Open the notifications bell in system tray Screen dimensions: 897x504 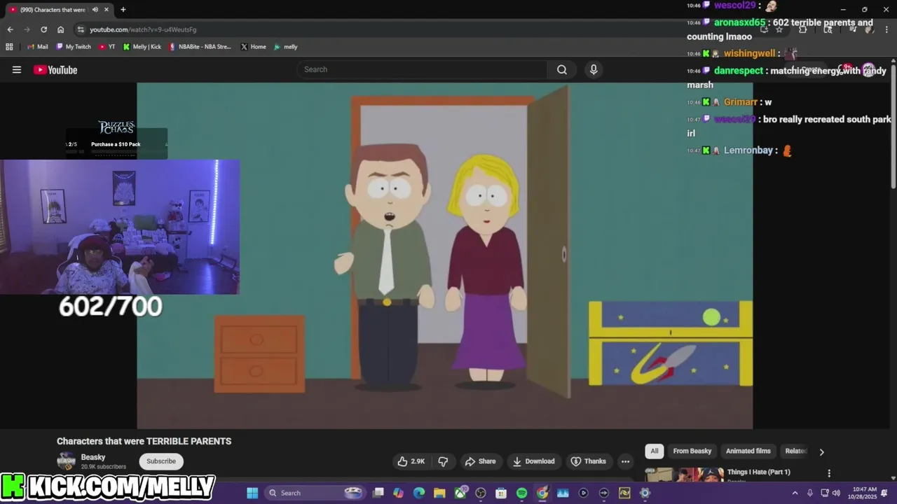tap(884, 493)
